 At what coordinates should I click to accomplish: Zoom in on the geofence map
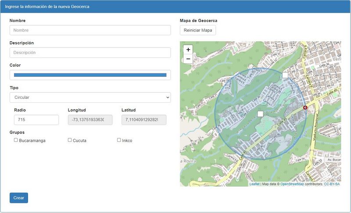[188, 50]
